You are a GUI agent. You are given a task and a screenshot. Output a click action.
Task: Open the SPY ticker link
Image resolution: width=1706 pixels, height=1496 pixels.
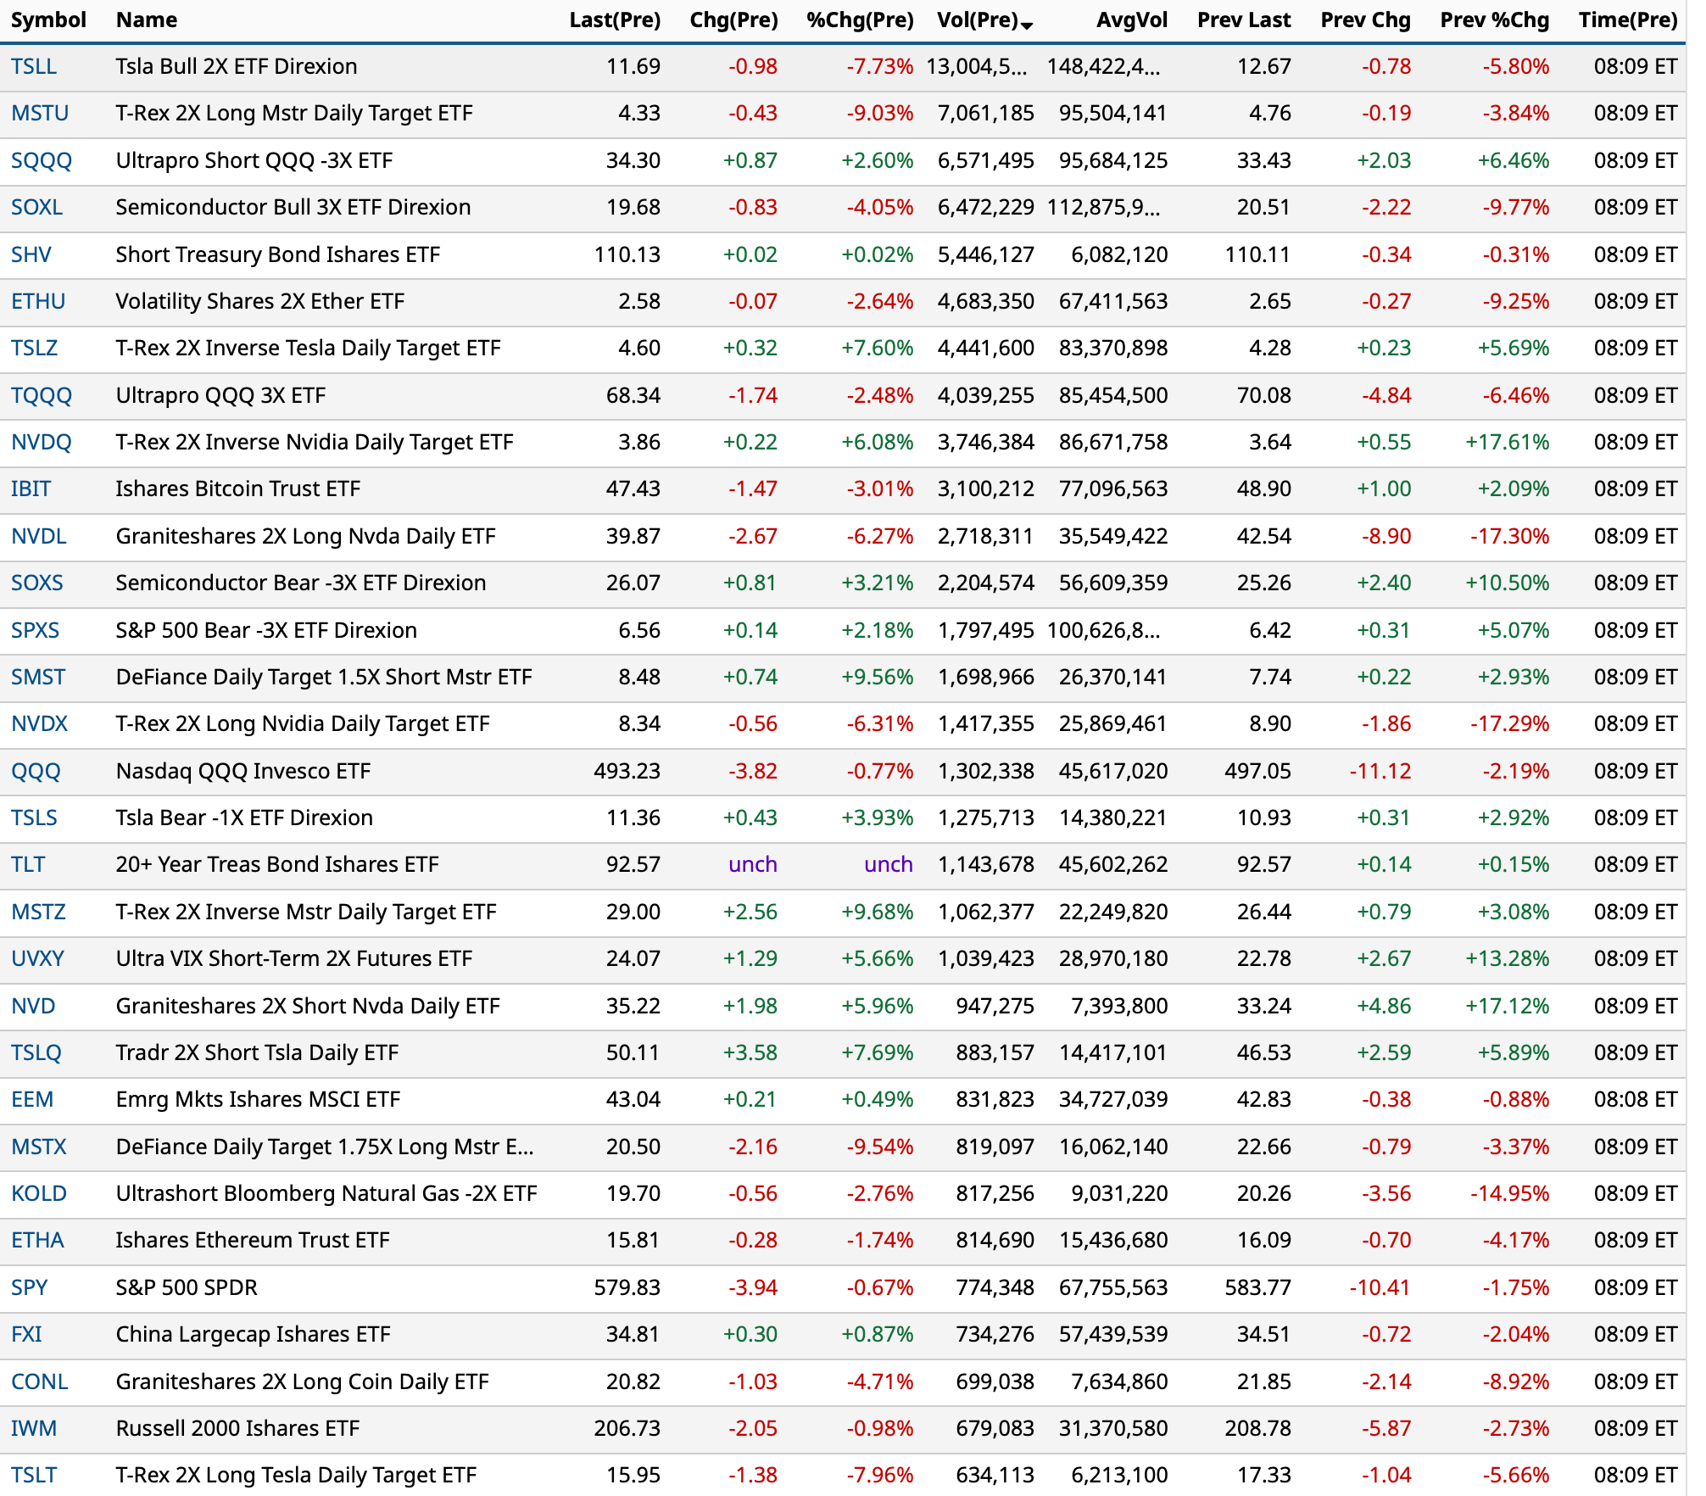30,1287
